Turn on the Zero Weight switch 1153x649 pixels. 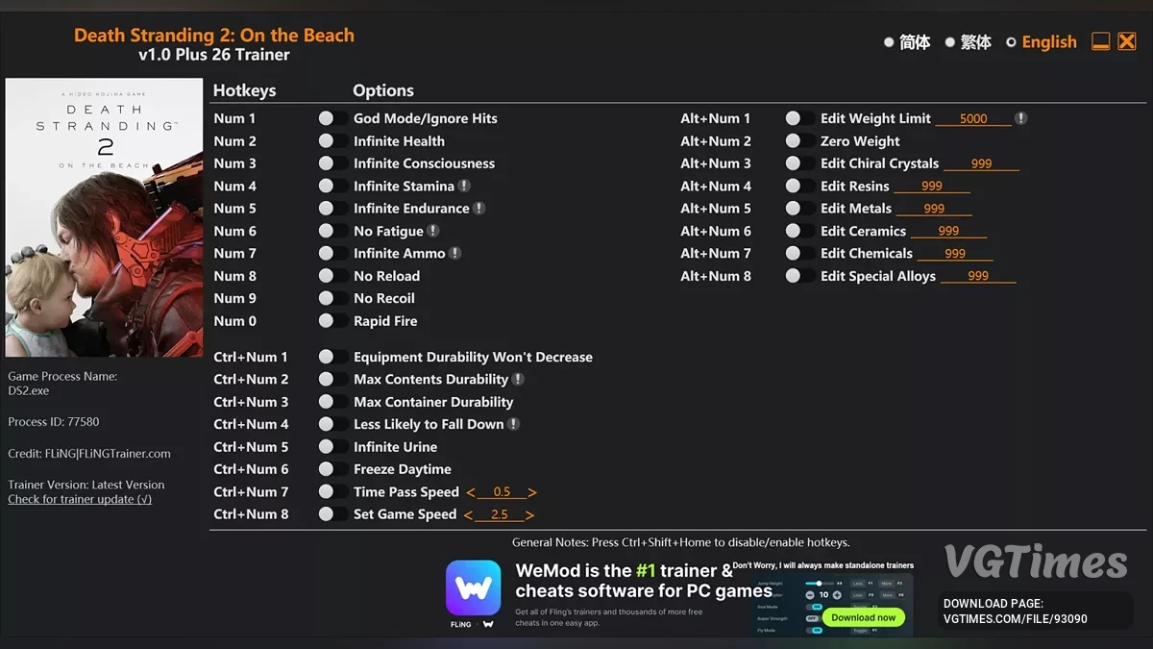pos(800,140)
